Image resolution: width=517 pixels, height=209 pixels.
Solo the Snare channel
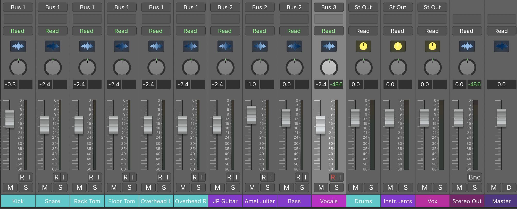[60, 187]
